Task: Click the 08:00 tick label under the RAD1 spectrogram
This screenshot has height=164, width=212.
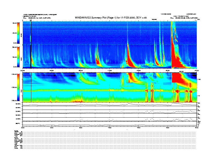Action: click(x=81, y=70)
